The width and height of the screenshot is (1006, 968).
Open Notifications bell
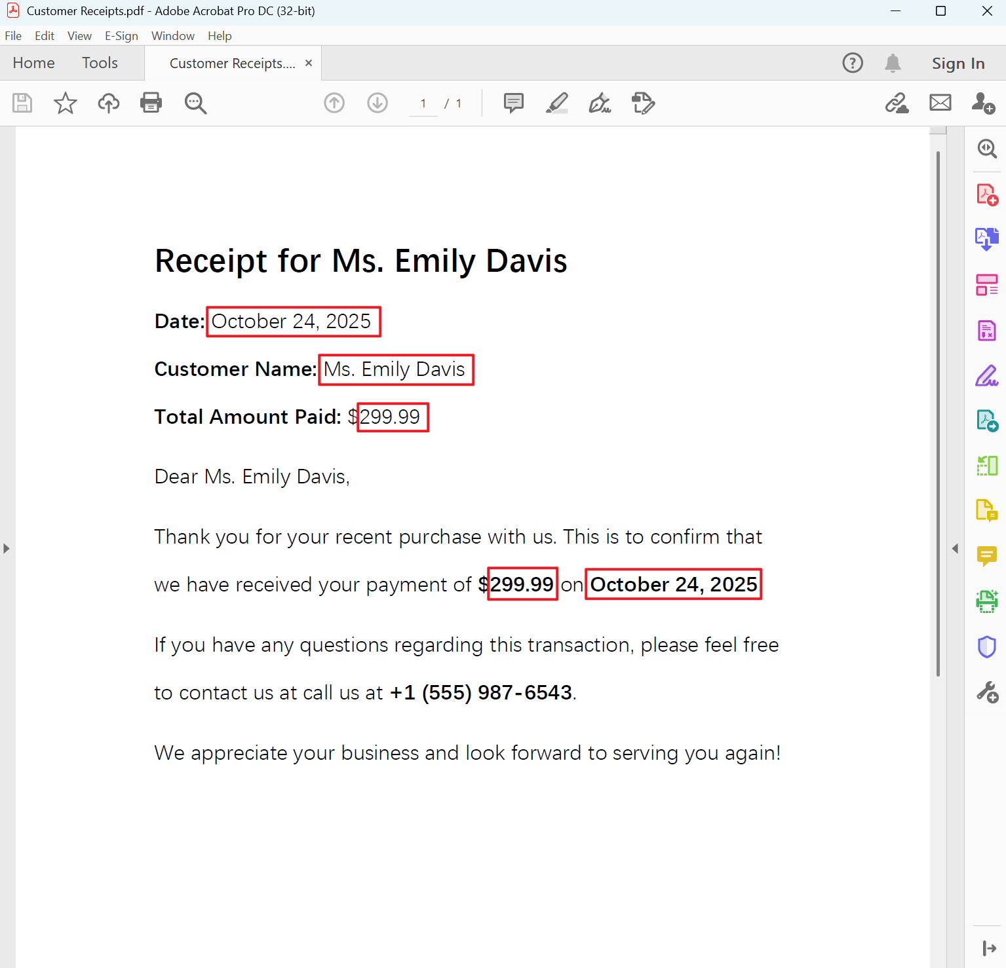893,63
